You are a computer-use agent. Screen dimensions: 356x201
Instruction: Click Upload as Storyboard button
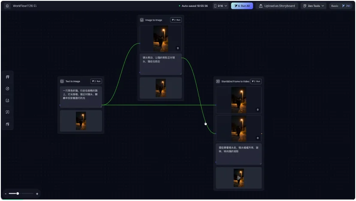pyautogui.click(x=277, y=6)
